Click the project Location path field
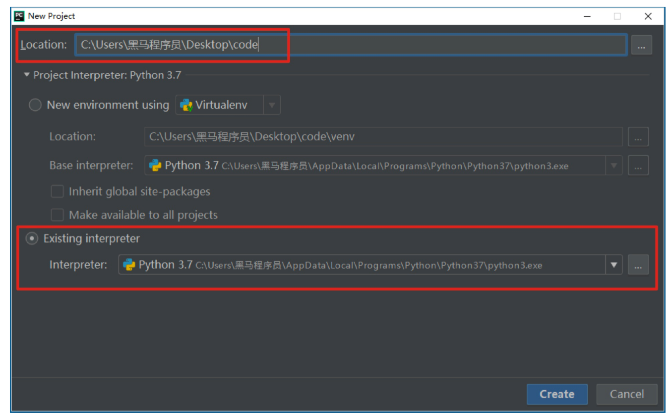Image resolution: width=672 pixels, height=417 pixels. coord(351,45)
